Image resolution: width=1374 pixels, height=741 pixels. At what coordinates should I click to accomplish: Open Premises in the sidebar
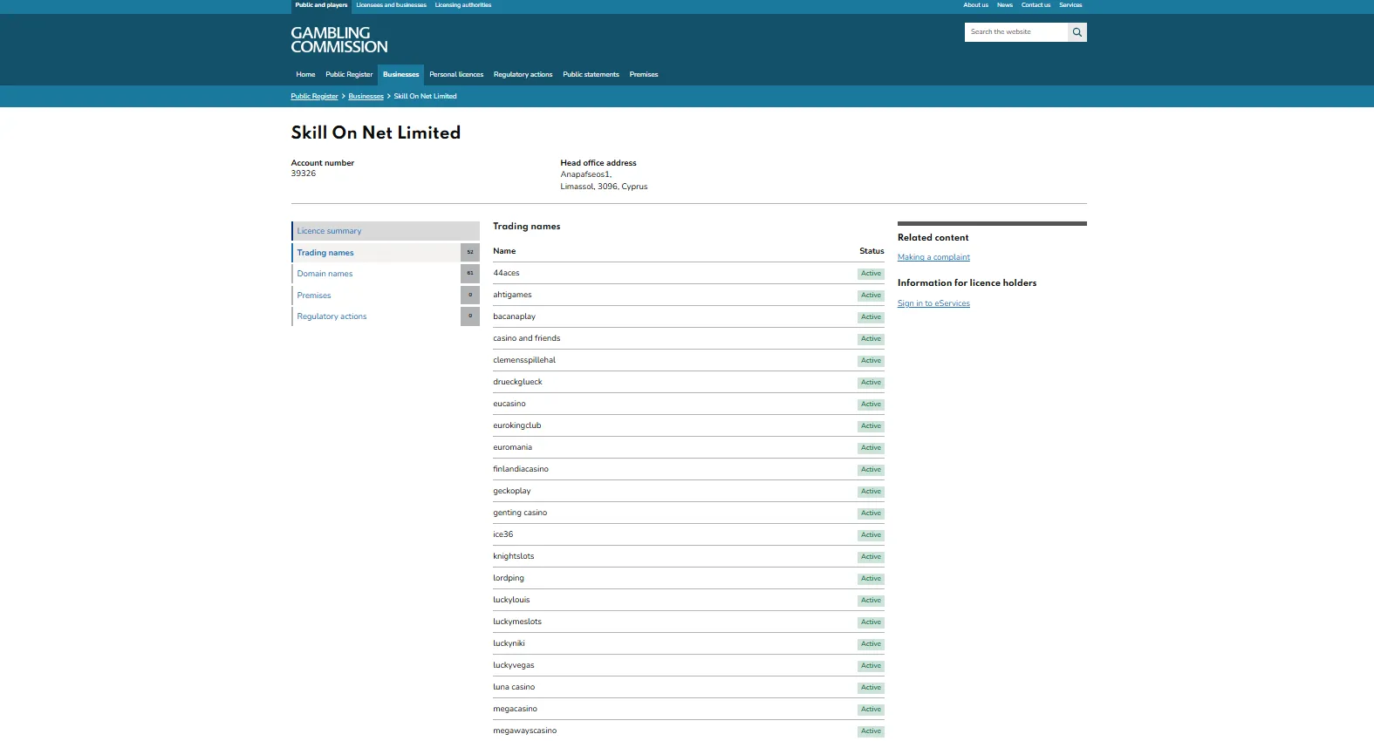pyautogui.click(x=375, y=296)
